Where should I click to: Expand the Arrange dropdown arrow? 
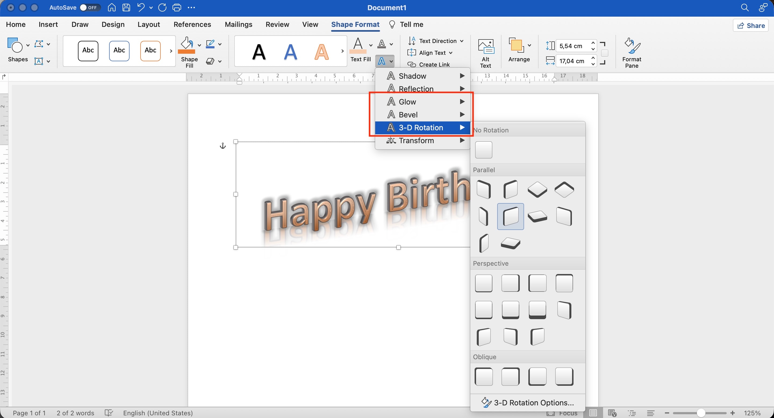tap(529, 45)
